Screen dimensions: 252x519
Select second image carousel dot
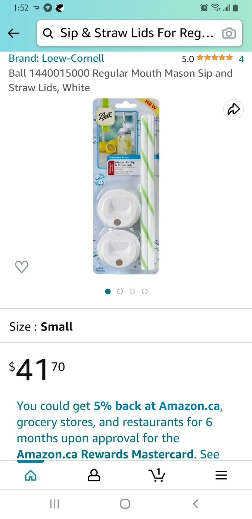tap(120, 291)
